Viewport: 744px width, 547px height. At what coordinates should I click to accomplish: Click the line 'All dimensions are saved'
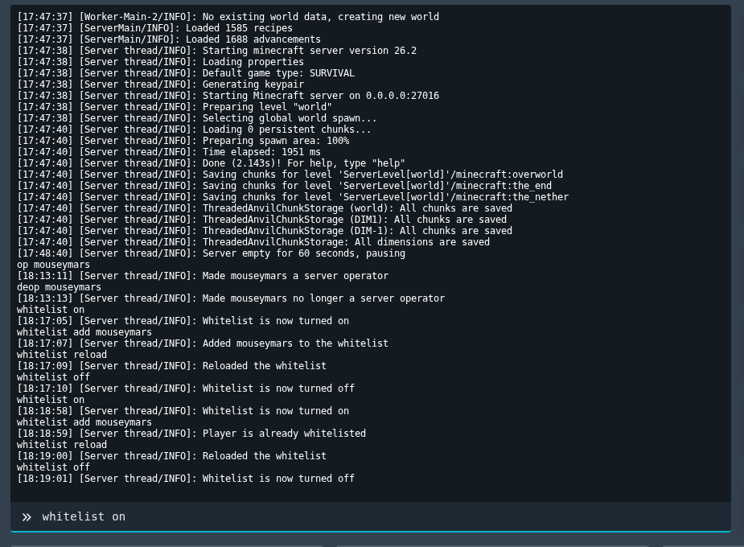coord(253,242)
